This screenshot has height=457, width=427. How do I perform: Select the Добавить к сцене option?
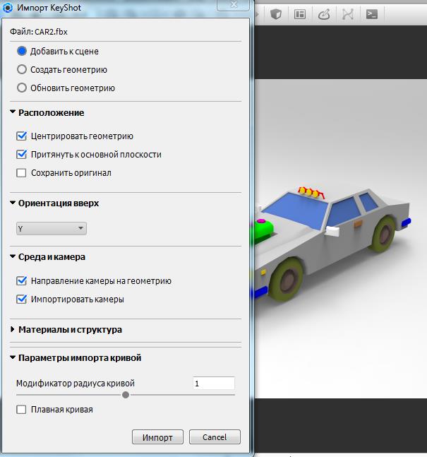coord(22,52)
